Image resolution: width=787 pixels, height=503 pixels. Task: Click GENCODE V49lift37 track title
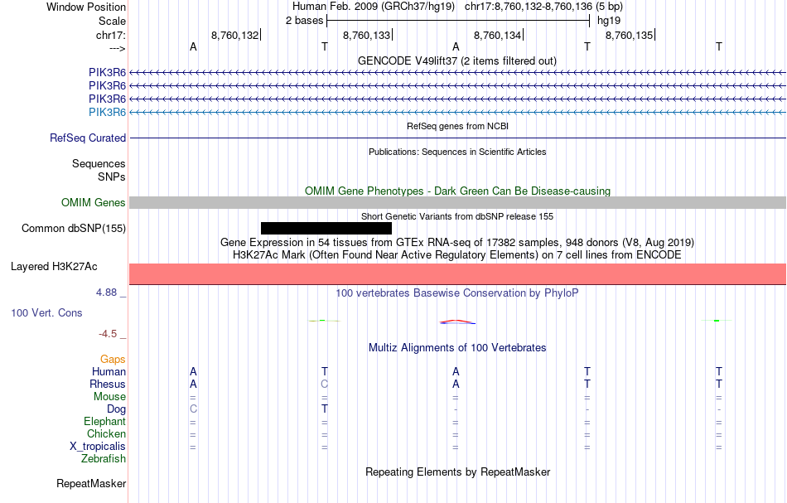457,60
